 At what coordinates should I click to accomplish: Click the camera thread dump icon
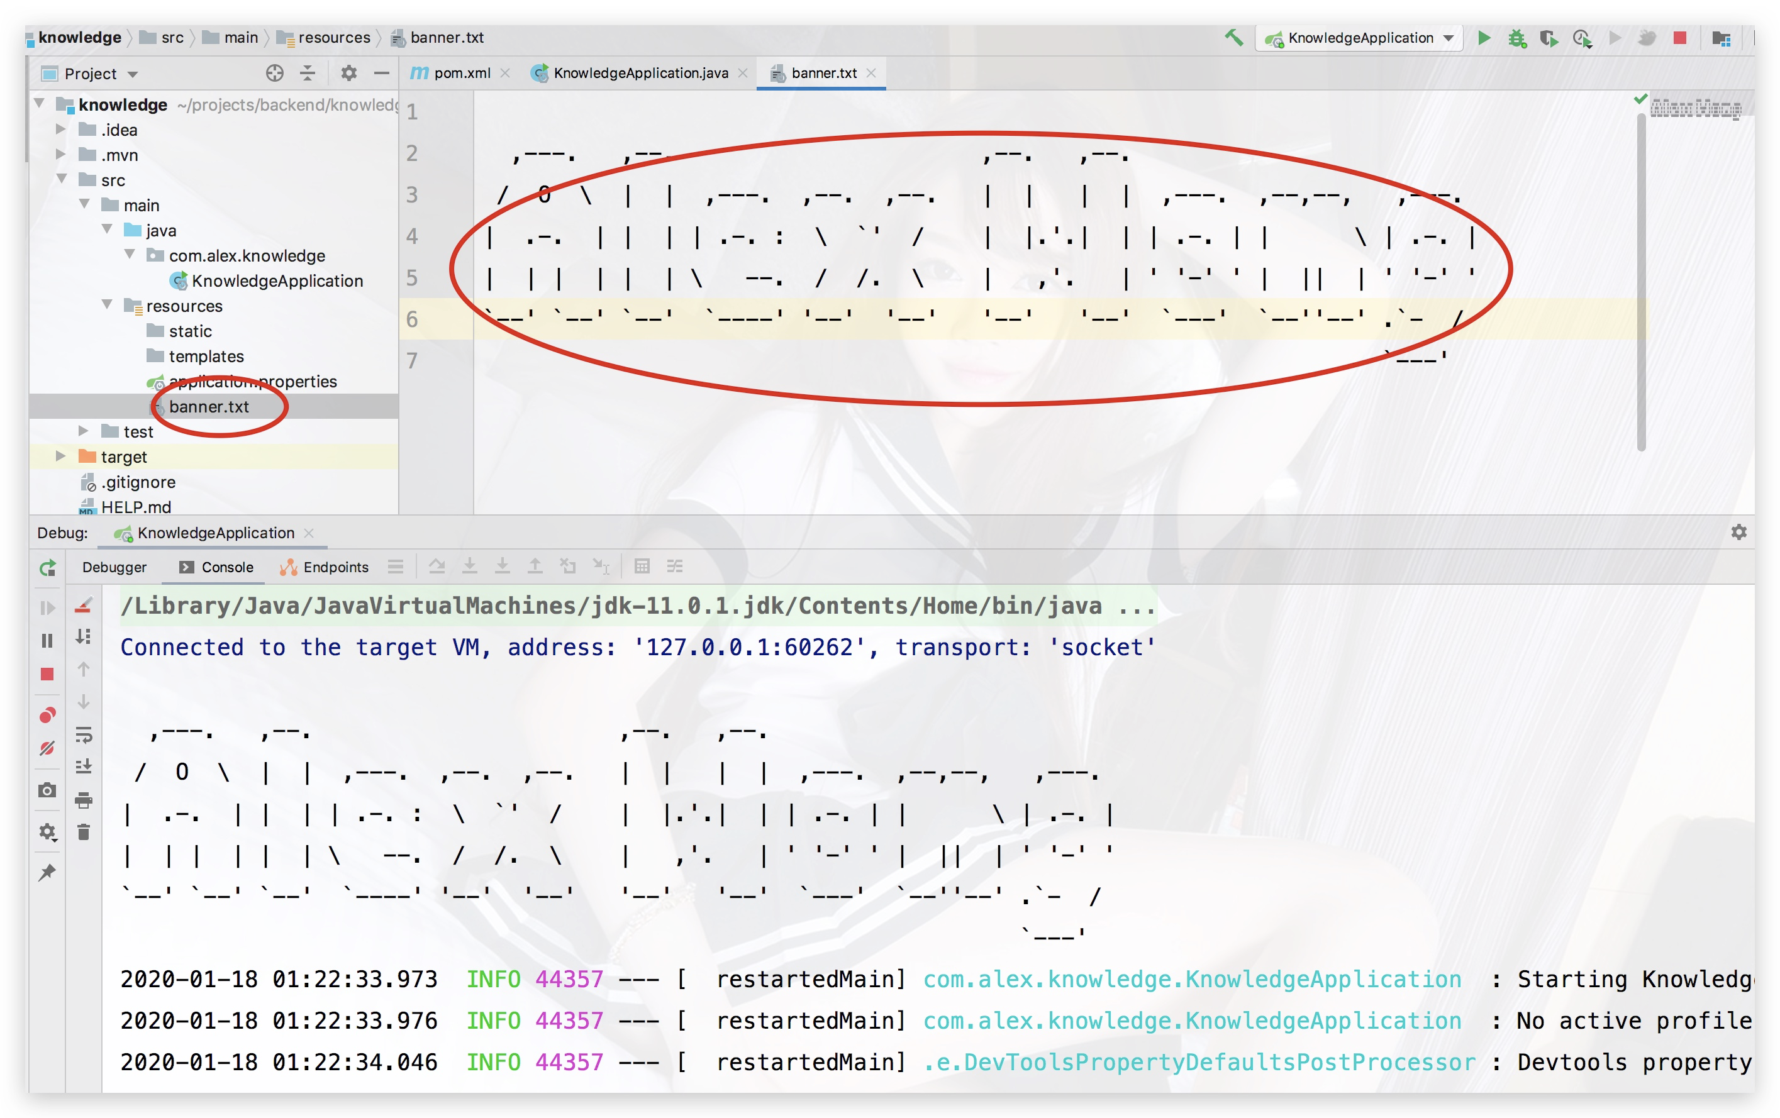(47, 790)
